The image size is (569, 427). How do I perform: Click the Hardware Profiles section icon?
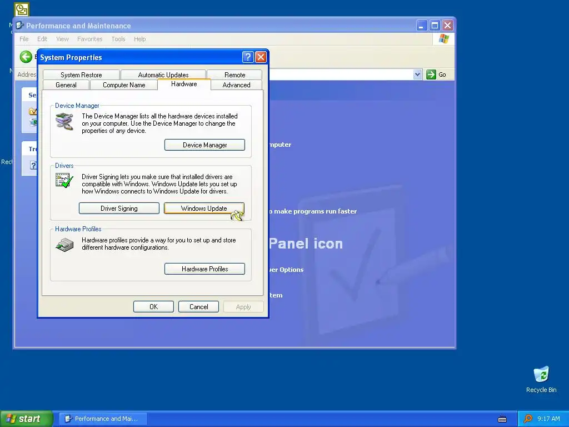point(64,245)
